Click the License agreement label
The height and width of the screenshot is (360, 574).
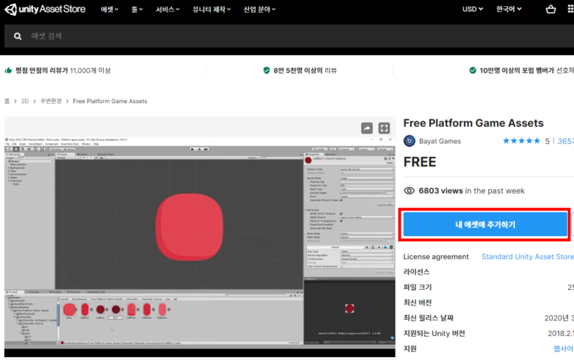436,257
